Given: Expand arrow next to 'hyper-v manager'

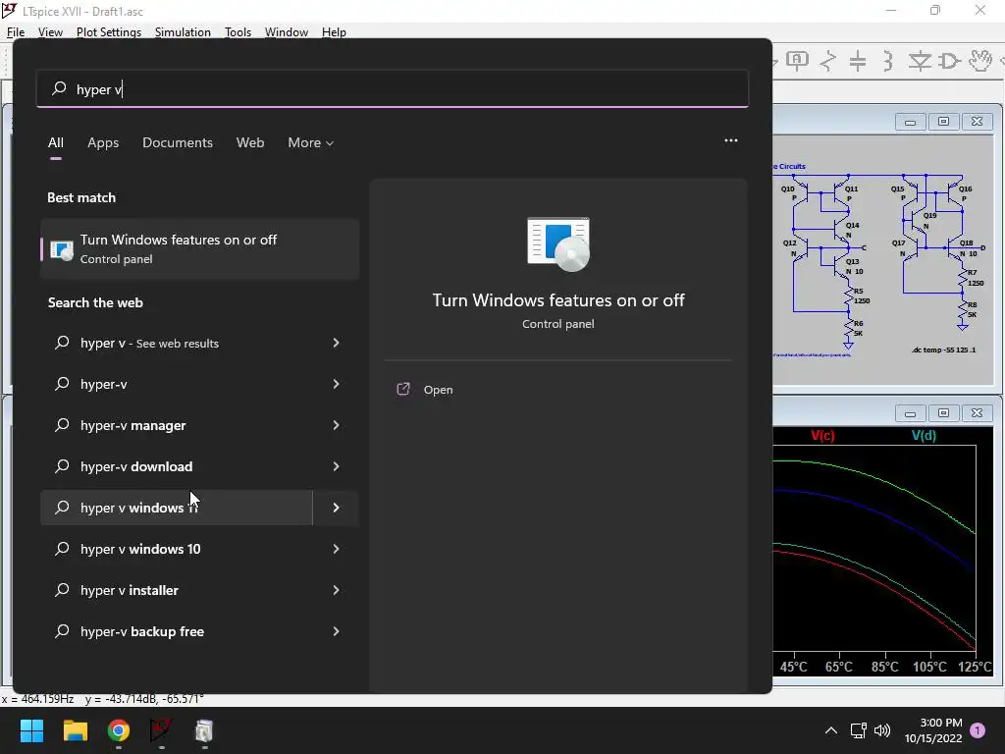Looking at the screenshot, I should pyautogui.click(x=336, y=425).
